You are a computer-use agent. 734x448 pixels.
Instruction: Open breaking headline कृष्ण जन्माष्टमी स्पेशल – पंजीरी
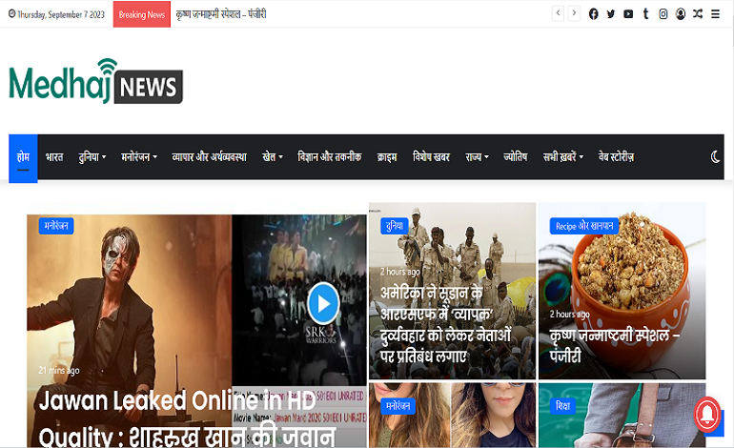[x=221, y=14]
